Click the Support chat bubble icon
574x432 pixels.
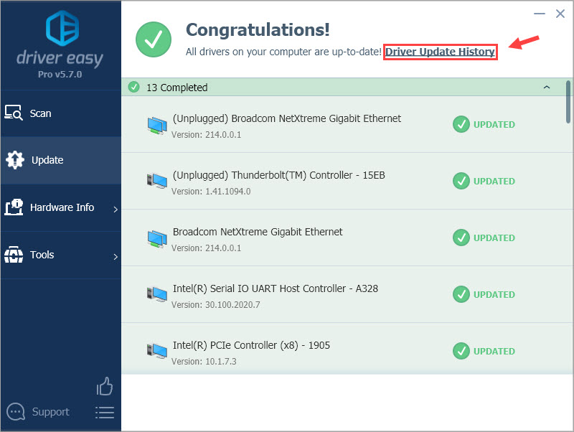[16, 412]
